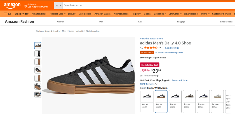Expand the FREE Returns details

149,84
